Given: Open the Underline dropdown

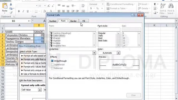Looking at the screenshot, I should click(94, 53).
